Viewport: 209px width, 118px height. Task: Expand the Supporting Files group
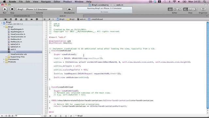[6, 57]
